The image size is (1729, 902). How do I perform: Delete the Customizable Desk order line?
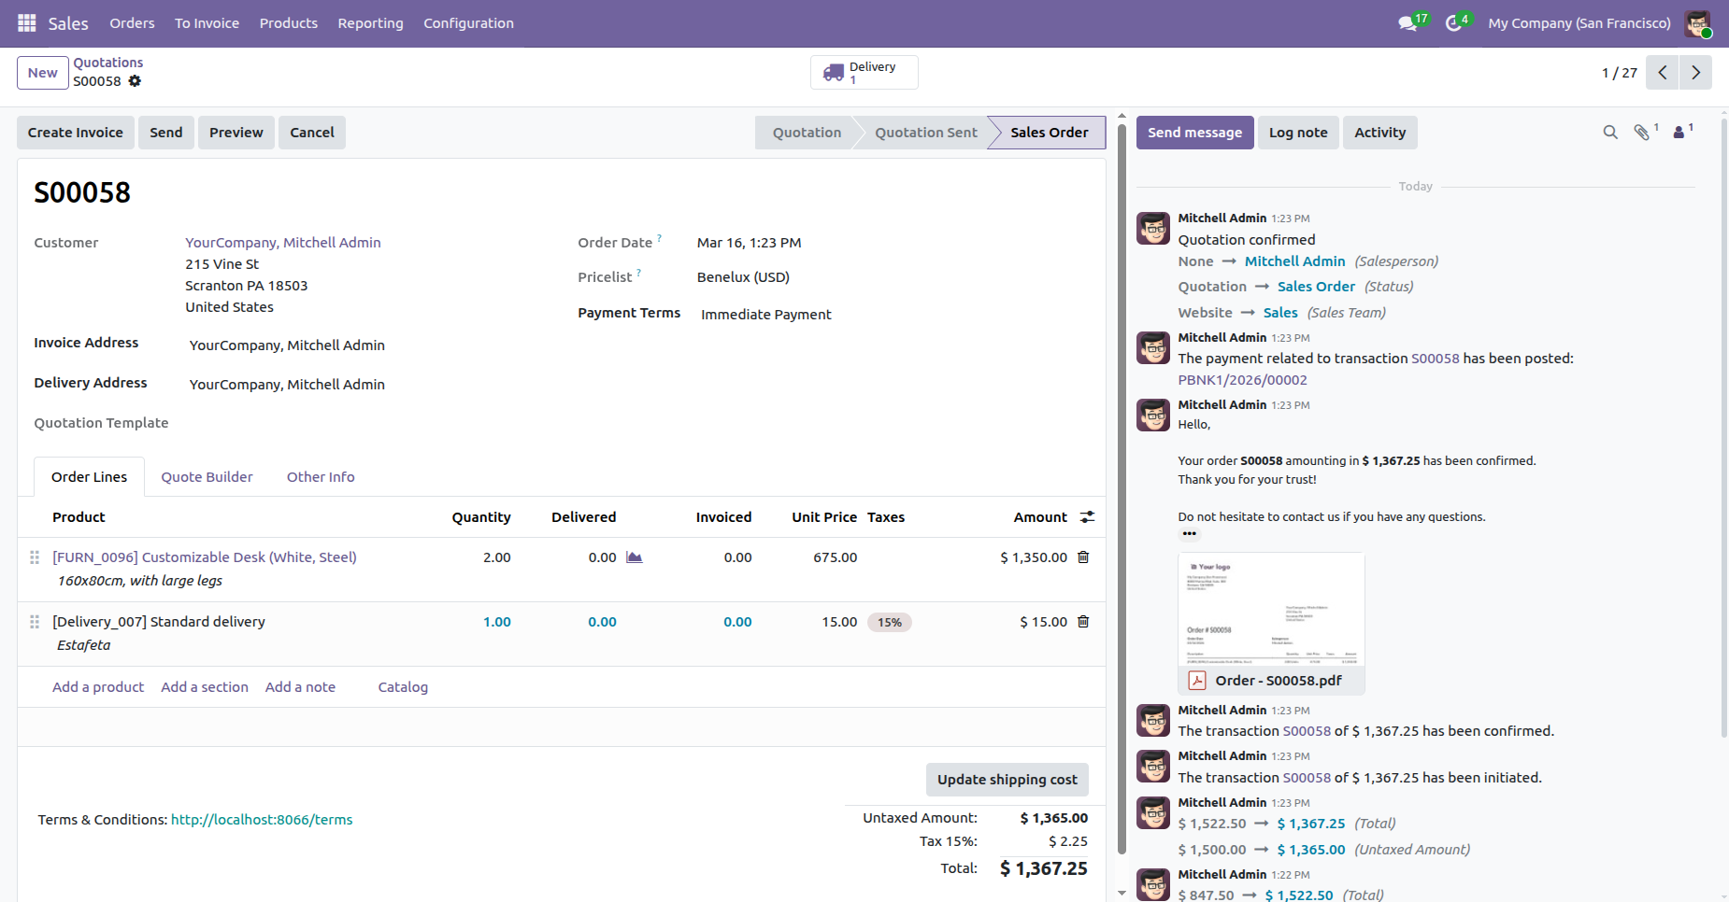click(x=1083, y=557)
